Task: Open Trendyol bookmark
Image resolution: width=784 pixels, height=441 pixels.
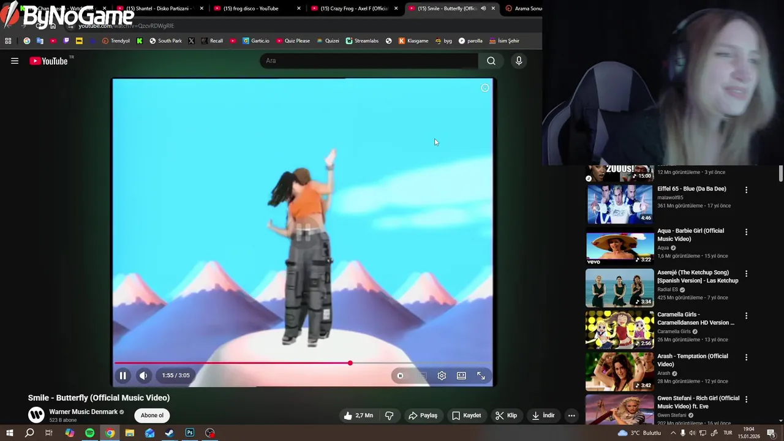Action: pos(116,41)
